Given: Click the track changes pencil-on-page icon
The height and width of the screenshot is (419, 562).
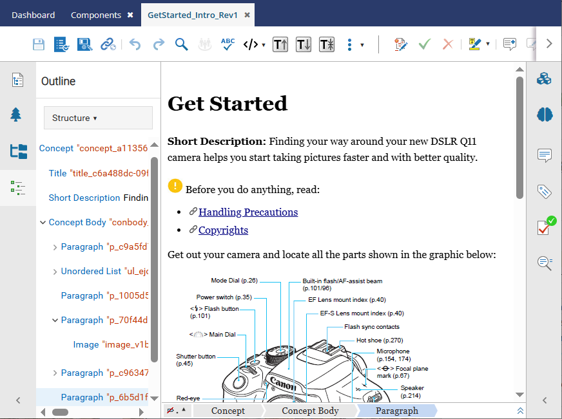Looking at the screenshot, I should tap(400, 44).
